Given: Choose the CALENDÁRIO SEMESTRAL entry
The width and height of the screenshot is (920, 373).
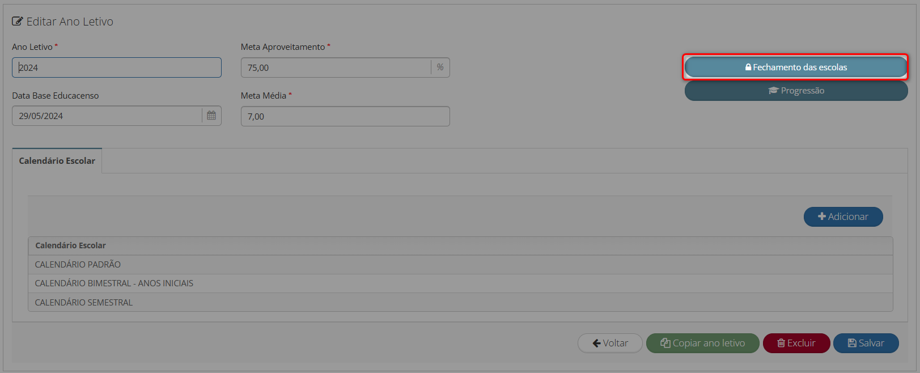Looking at the screenshot, I should coord(84,303).
